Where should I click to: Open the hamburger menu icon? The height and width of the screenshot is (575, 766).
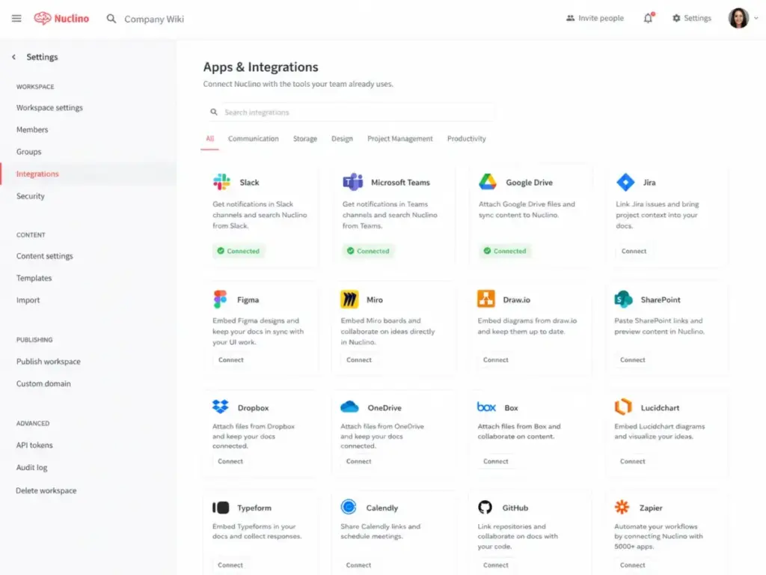pyautogui.click(x=16, y=19)
